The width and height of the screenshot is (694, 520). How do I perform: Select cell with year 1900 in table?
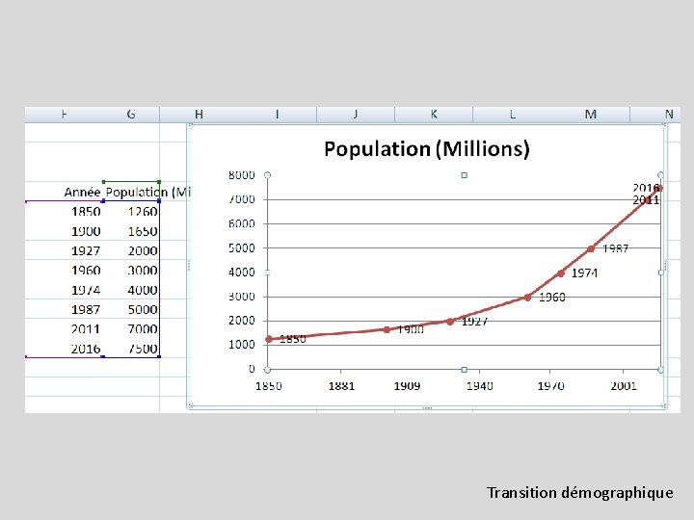point(65,231)
